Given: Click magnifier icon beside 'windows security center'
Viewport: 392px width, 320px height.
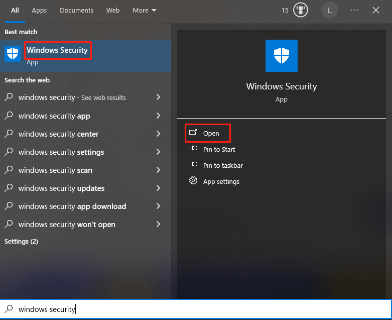Looking at the screenshot, I should pos(9,133).
